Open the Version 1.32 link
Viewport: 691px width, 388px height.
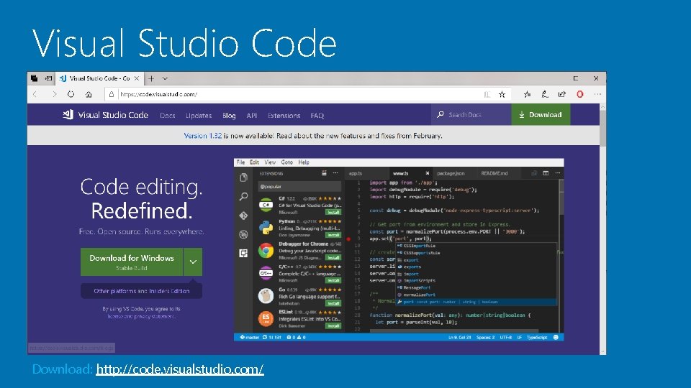[x=203, y=136]
